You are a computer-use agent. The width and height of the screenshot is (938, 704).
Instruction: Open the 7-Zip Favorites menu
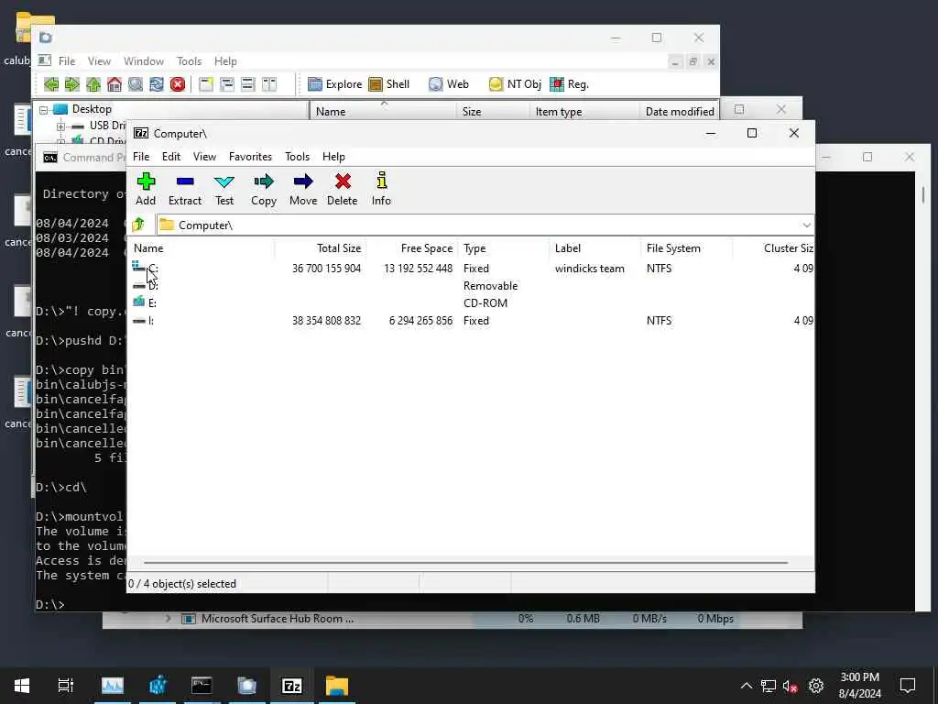point(250,156)
